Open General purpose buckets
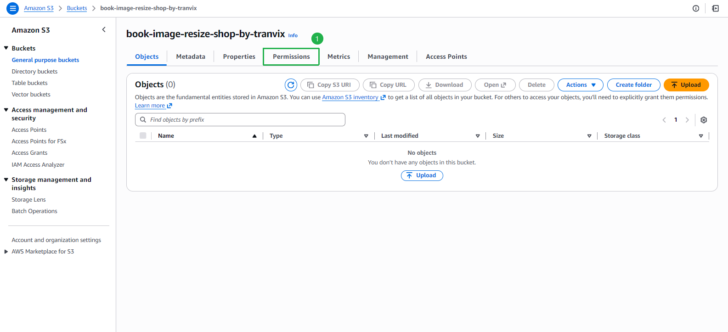The width and height of the screenshot is (728, 332). [x=45, y=60]
